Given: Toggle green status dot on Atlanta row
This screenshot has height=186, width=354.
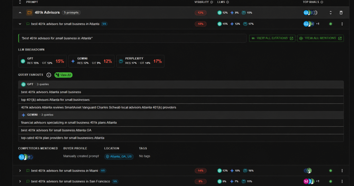Looking at the screenshot, I should pyautogui.click(x=330, y=24).
